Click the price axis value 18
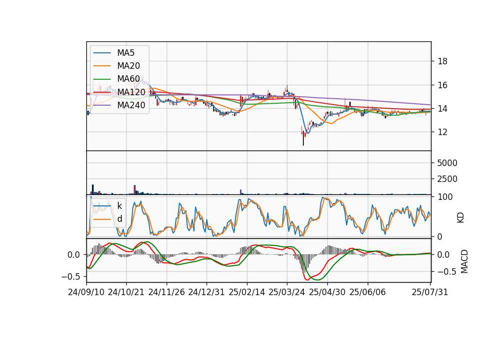This screenshot has height=344, width=479. [443, 62]
